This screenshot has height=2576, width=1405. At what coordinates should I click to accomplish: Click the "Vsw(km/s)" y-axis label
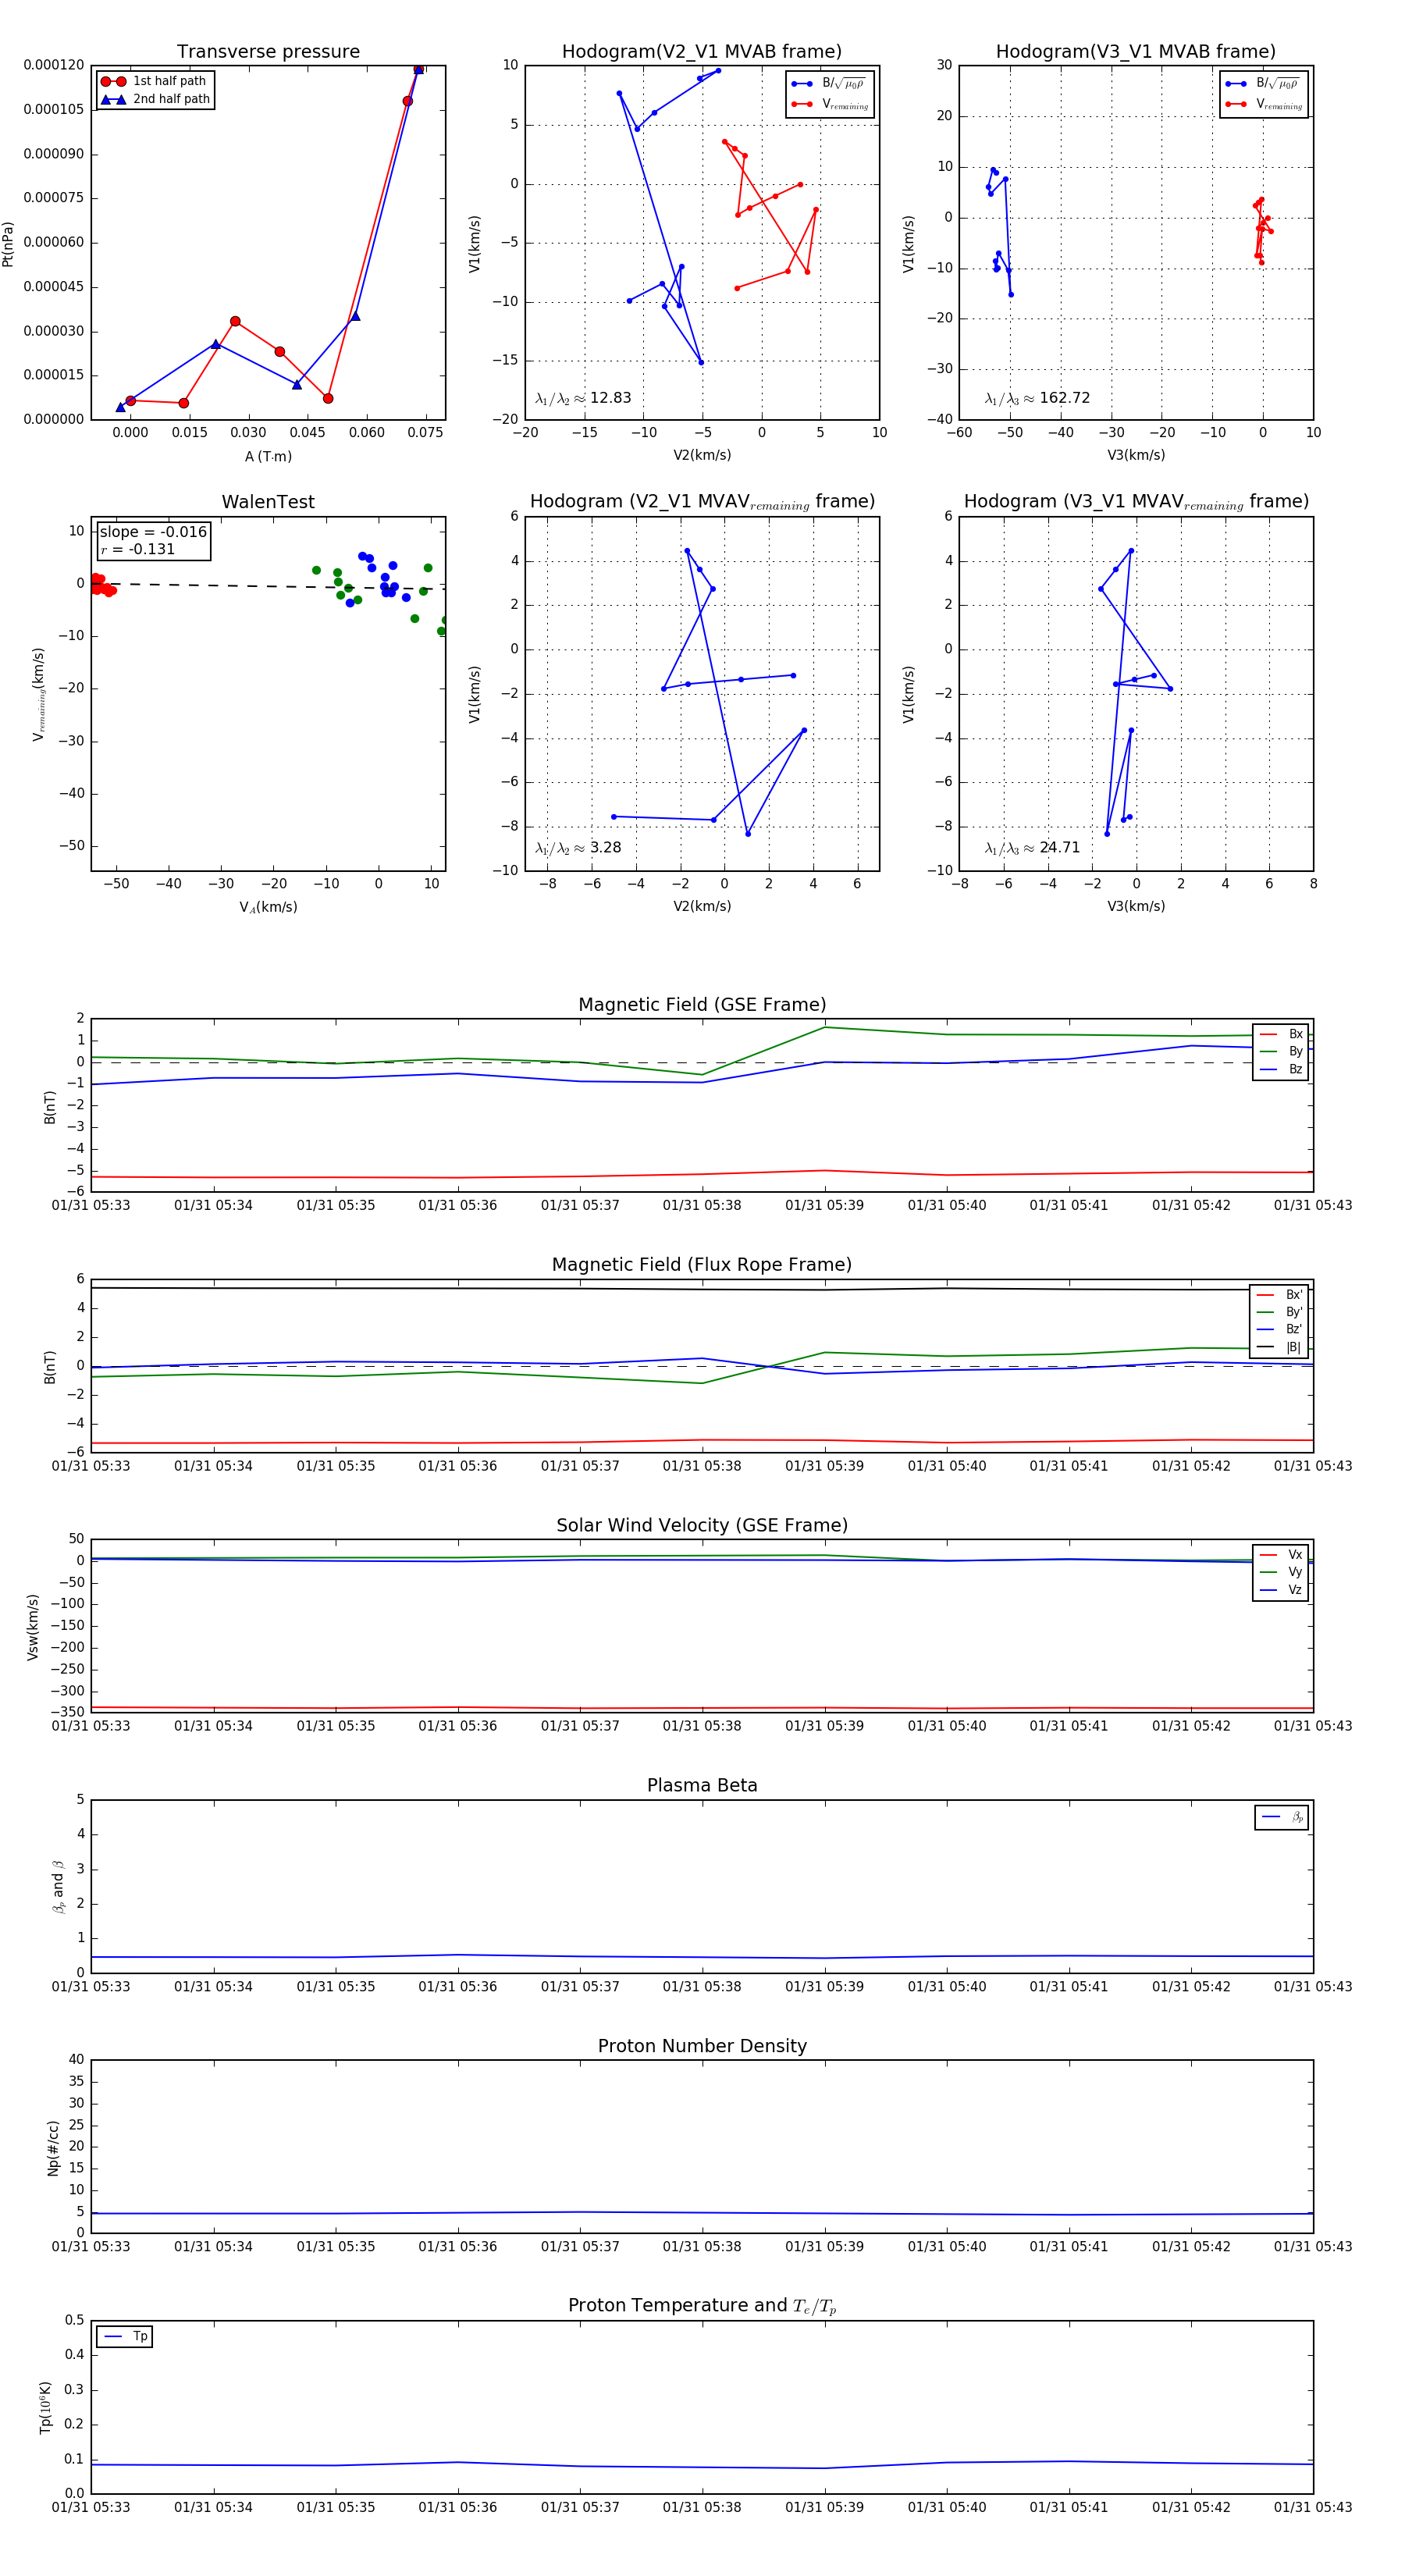pyautogui.click(x=33, y=1627)
